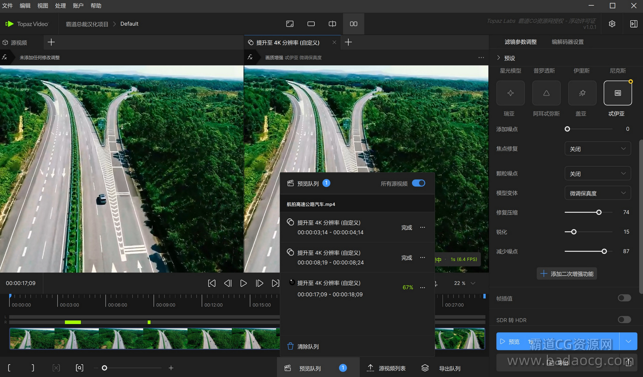This screenshot has height=377, width=643.
Task: Open settings gear icon in header
Action: point(612,24)
